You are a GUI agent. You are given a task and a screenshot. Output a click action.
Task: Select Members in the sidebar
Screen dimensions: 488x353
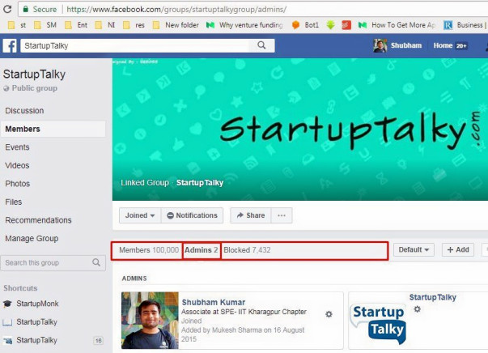pyautogui.click(x=53, y=129)
